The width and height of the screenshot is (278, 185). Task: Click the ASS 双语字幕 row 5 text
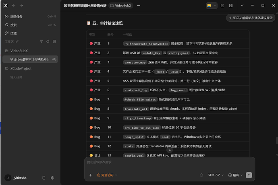click(172, 81)
